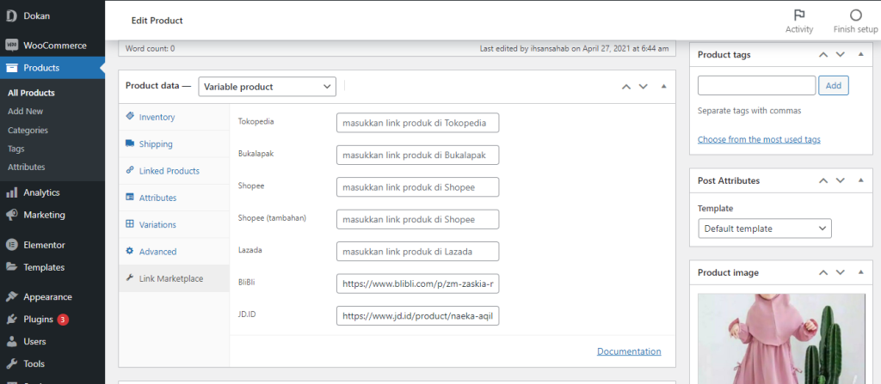Image resolution: width=881 pixels, height=384 pixels.
Task: Open the Documentation link
Action: pos(629,351)
